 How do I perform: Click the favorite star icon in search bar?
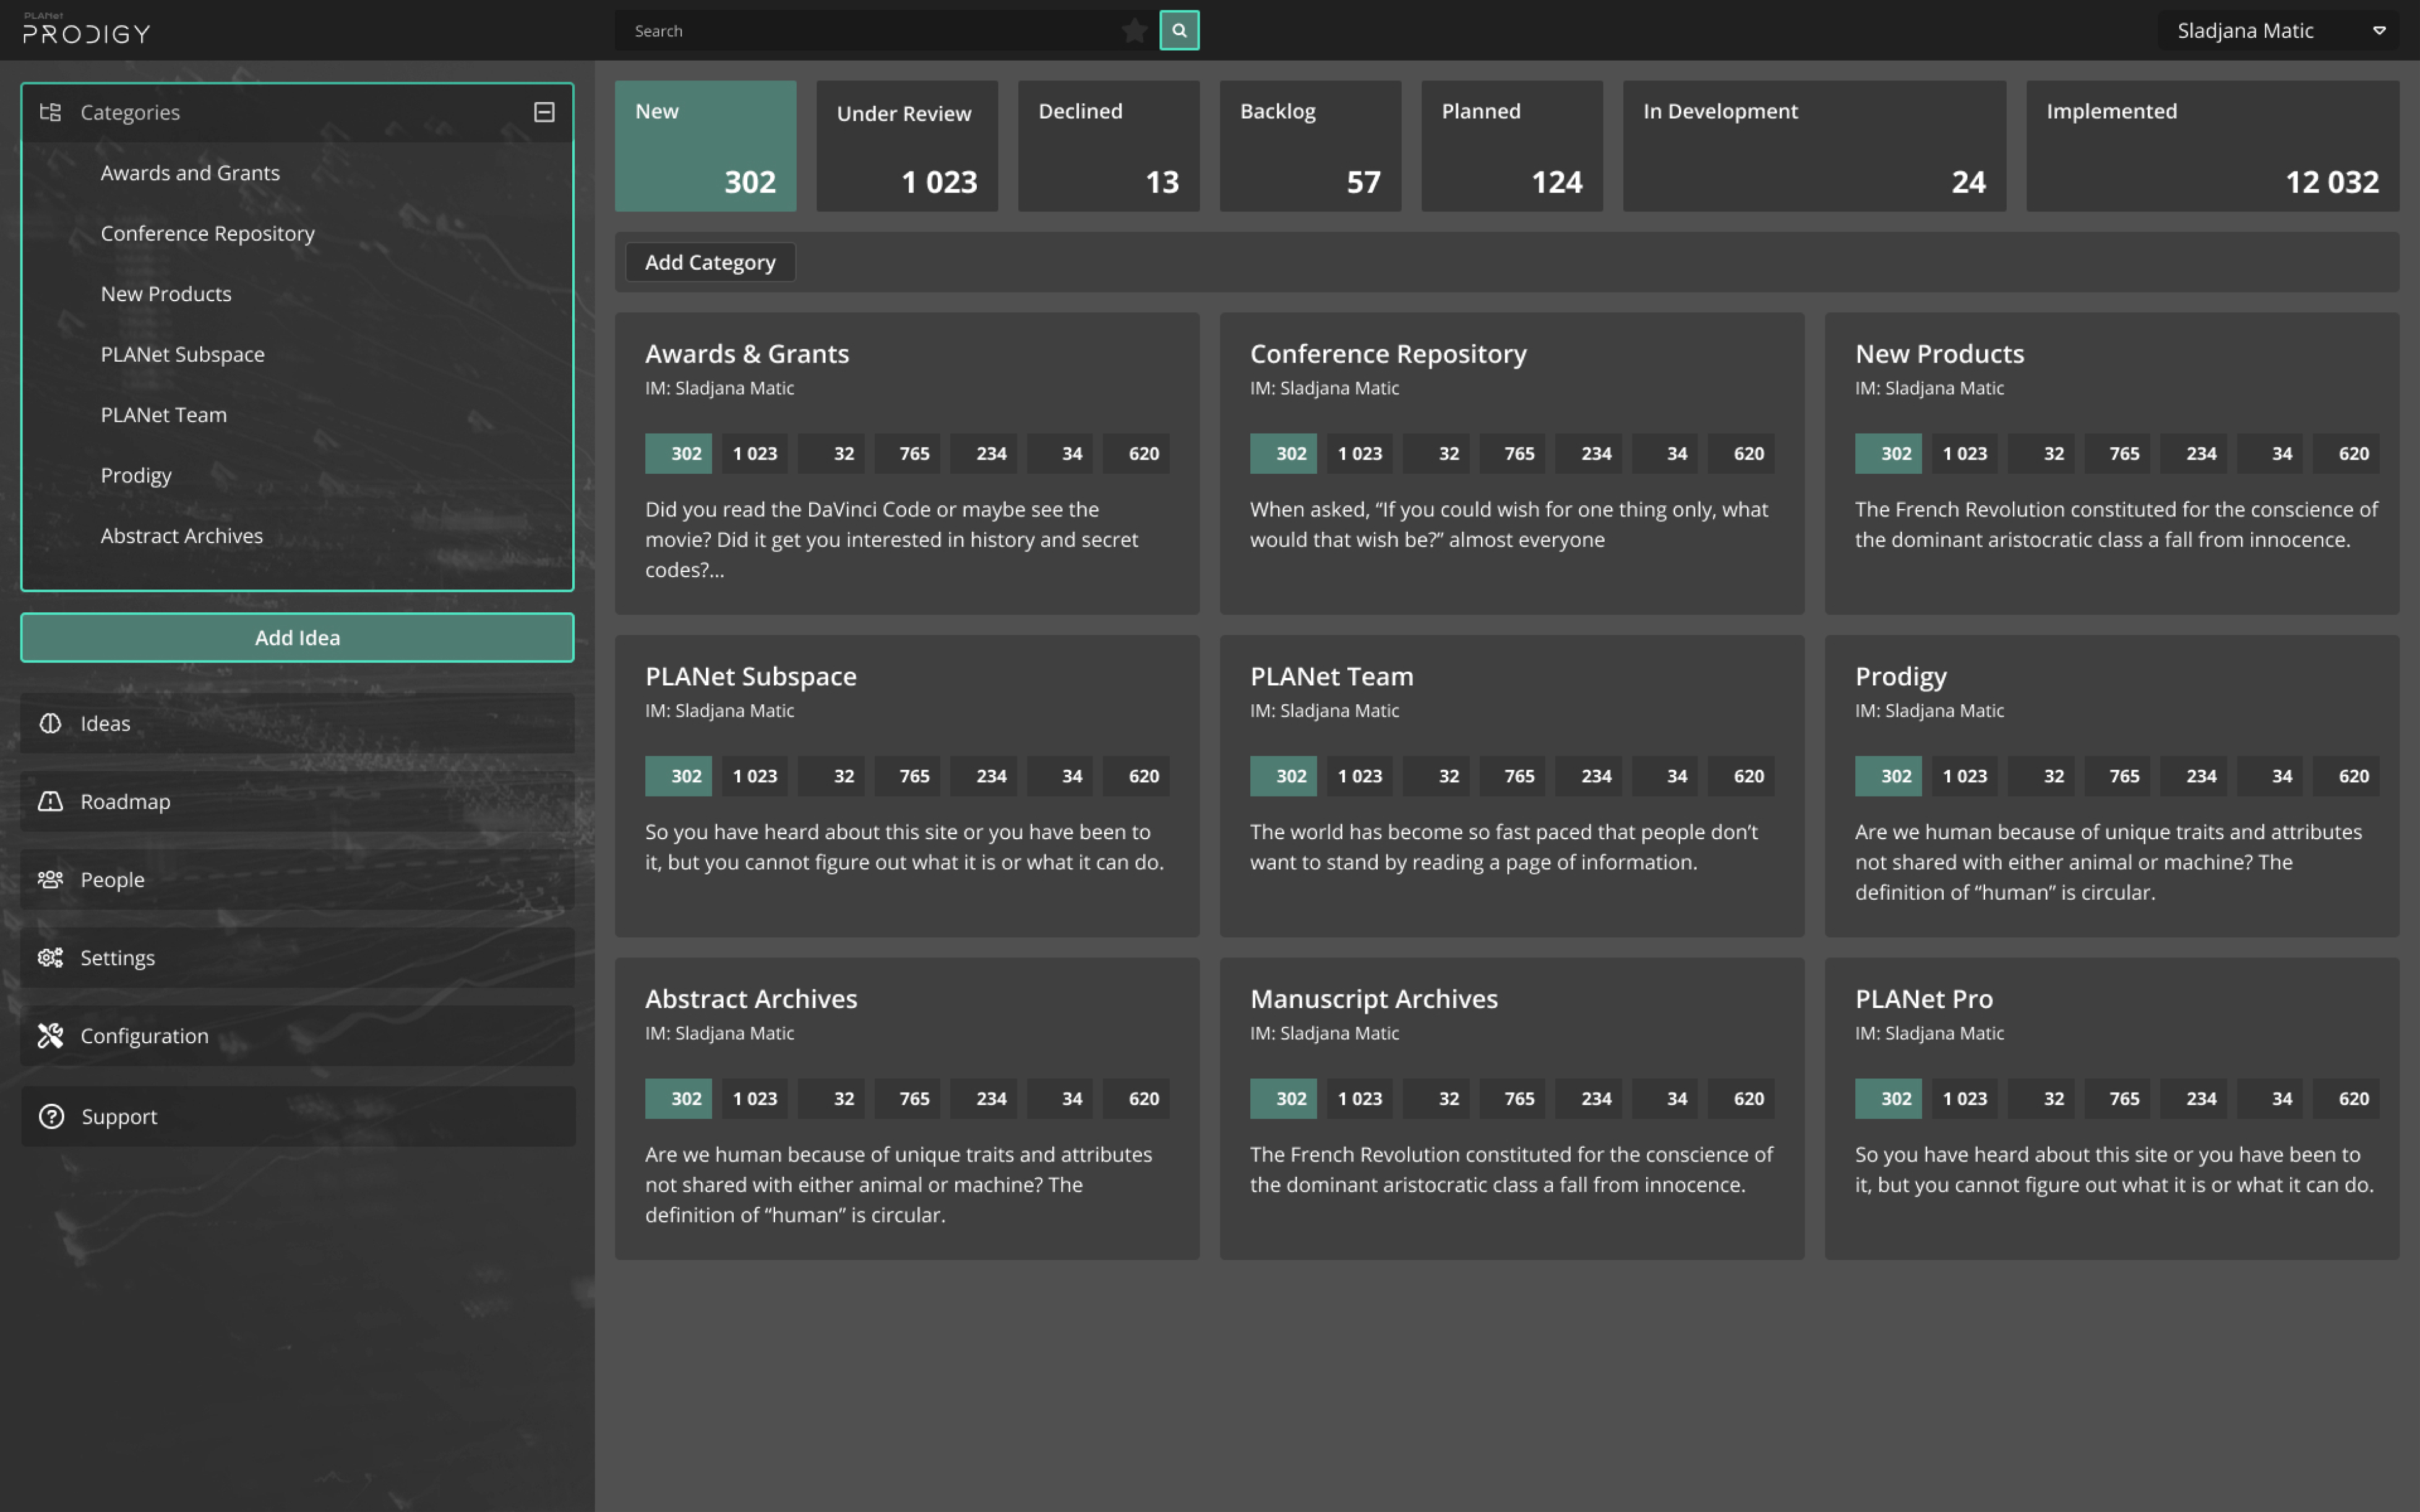(x=1134, y=31)
